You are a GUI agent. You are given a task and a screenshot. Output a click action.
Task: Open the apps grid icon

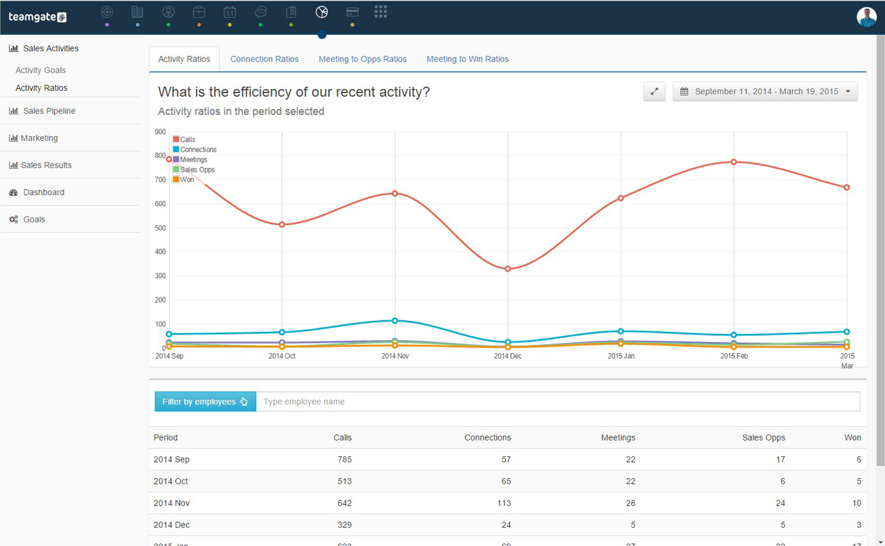[381, 12]
